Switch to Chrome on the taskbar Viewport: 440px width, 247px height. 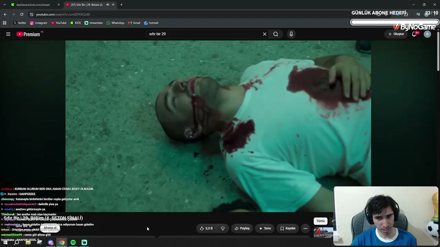pos(62,243)
